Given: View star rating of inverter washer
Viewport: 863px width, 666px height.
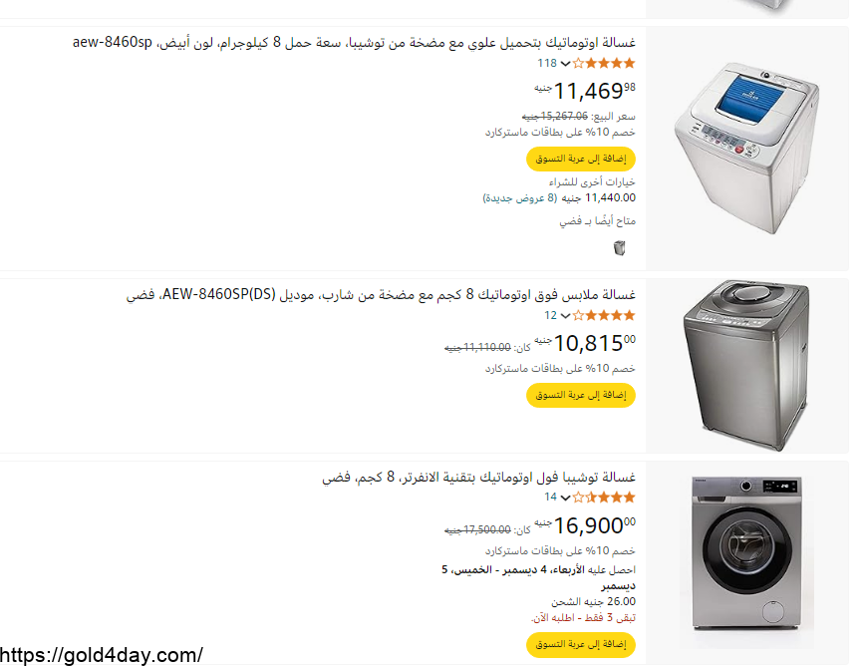Looking at the screenshot, I should [x=604, y=498].
